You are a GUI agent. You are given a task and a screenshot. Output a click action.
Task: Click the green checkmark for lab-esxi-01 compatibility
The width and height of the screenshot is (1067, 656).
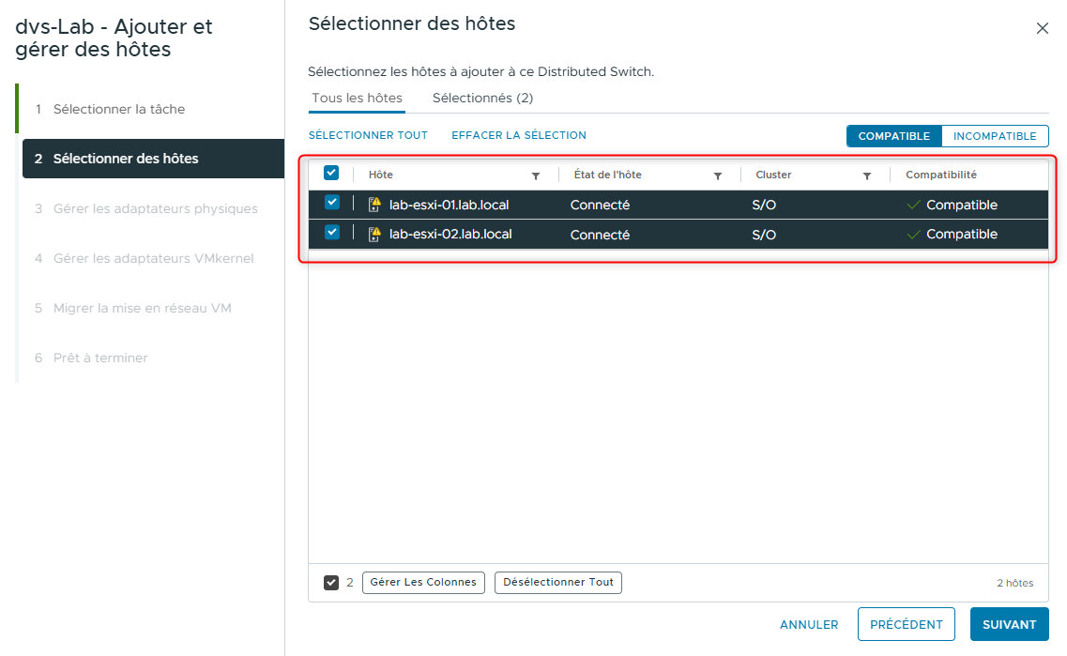point(913,204)
